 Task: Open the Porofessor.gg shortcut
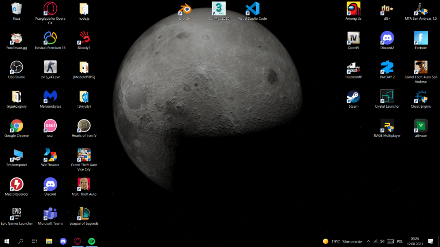point(17,41)
